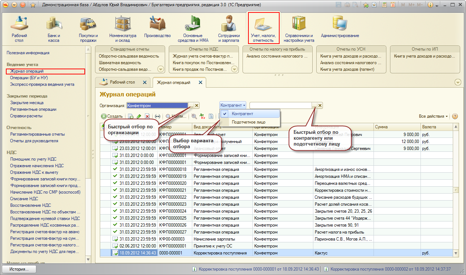Open Операции (БУ и НУ) link
Viewport: 466px width, 275px height.
[29, 78]
